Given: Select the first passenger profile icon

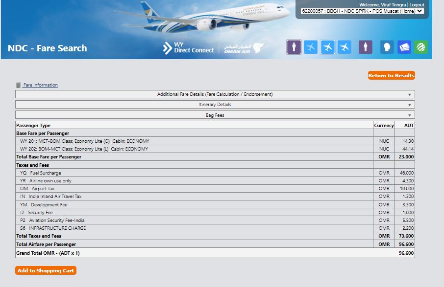Looking at the screenshot, I should click(x=294, y=47).
